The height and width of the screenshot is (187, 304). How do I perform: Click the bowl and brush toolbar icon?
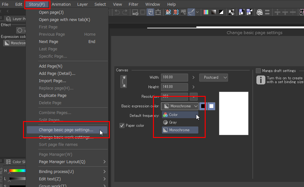[191, 12]
